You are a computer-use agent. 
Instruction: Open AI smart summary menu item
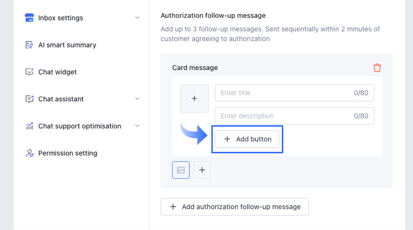(x=67, y=45)
